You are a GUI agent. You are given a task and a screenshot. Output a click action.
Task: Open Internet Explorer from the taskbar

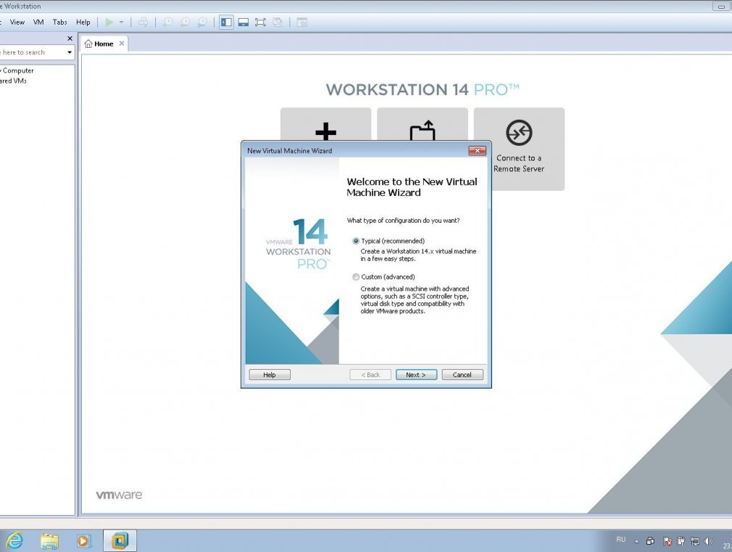click(14, 541)
